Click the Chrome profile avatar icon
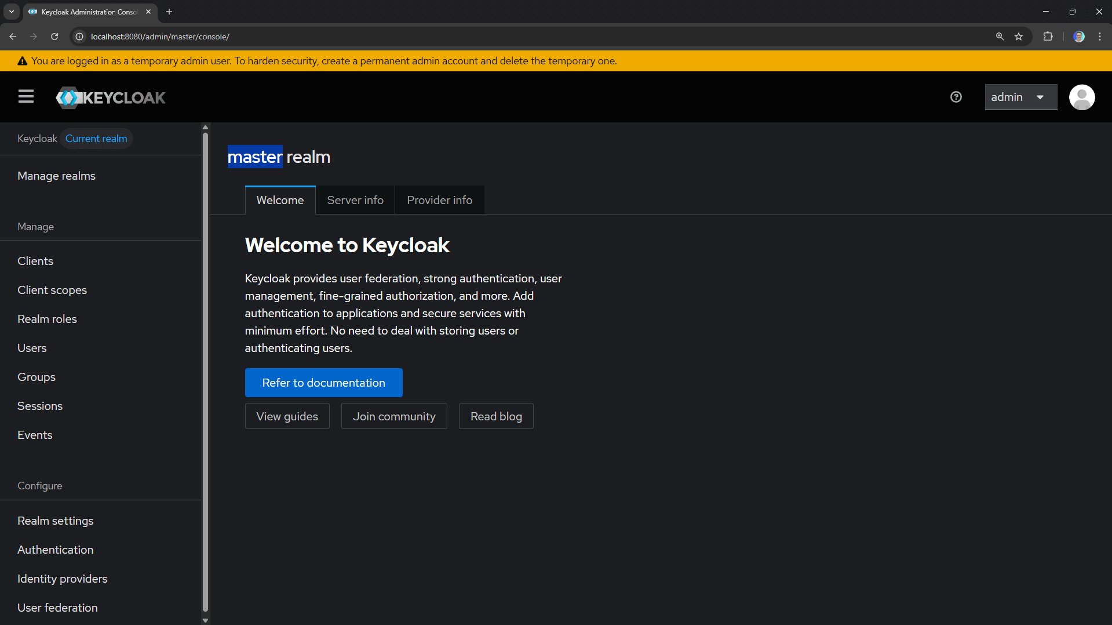Screen dimensions: 1112x625 pyautogui.click(x=1078, y=36)
